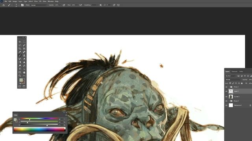252x141 pixels.
Task: Open the Layer menu
Action: pos(20,1)
